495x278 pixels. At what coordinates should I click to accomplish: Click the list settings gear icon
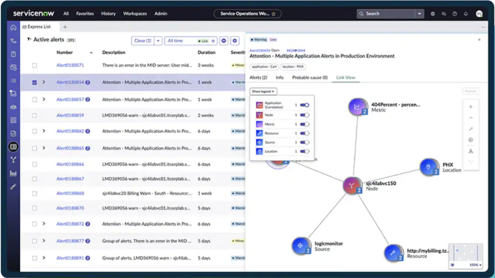234,41
